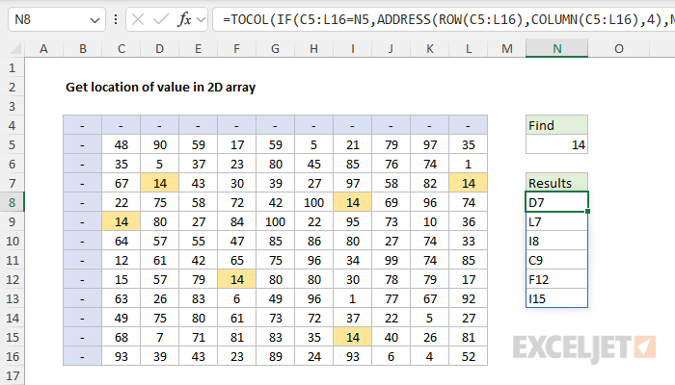Click the title 'Get location of value in 2D array'
Image resolution: width=675 pixels, height=385 pixels.
tap(161, 88)
